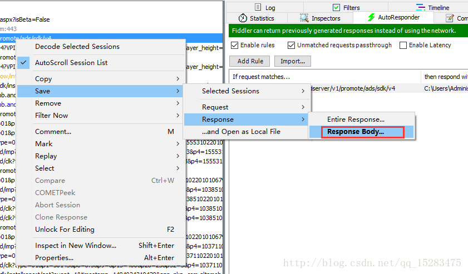This screenshot has height=274, width=468.
Task: Select the AutoResponder tab
Action: point(393,18)
